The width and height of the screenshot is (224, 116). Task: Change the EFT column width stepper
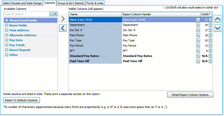[210, 51]
